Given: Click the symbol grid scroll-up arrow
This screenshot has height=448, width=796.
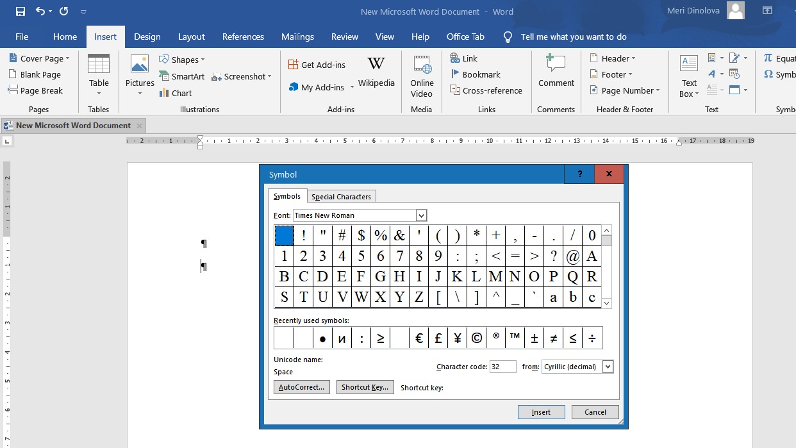Looking at the screenshot, I should coord(606,231).
